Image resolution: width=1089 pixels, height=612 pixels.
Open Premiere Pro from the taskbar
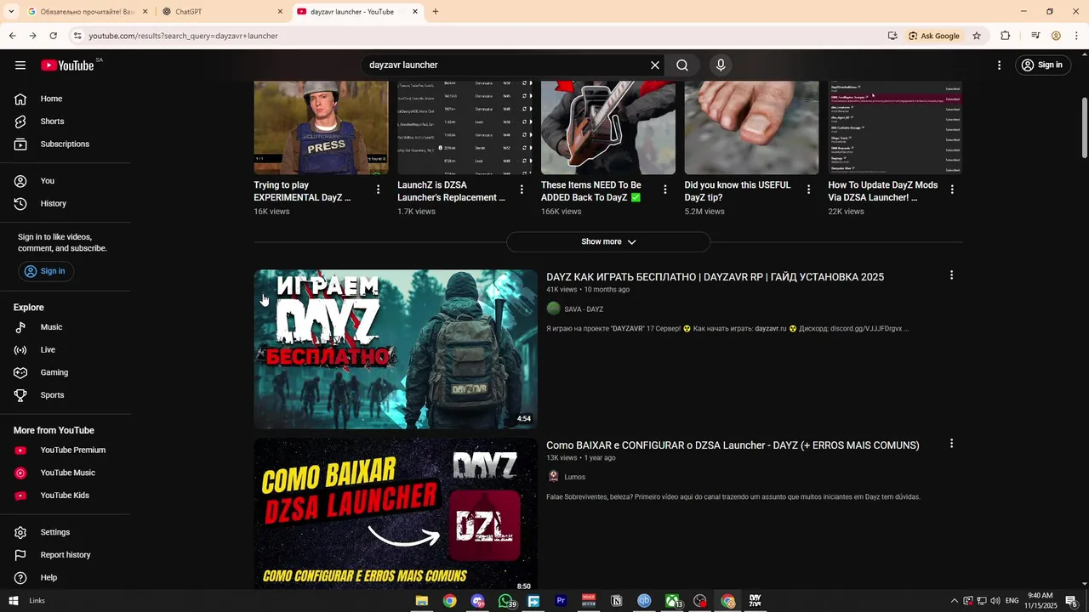[x=561, y=601]
